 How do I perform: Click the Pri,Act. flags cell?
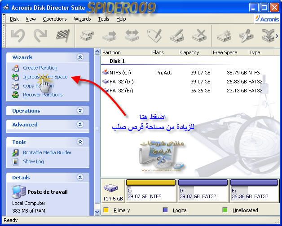pos(164,73)
